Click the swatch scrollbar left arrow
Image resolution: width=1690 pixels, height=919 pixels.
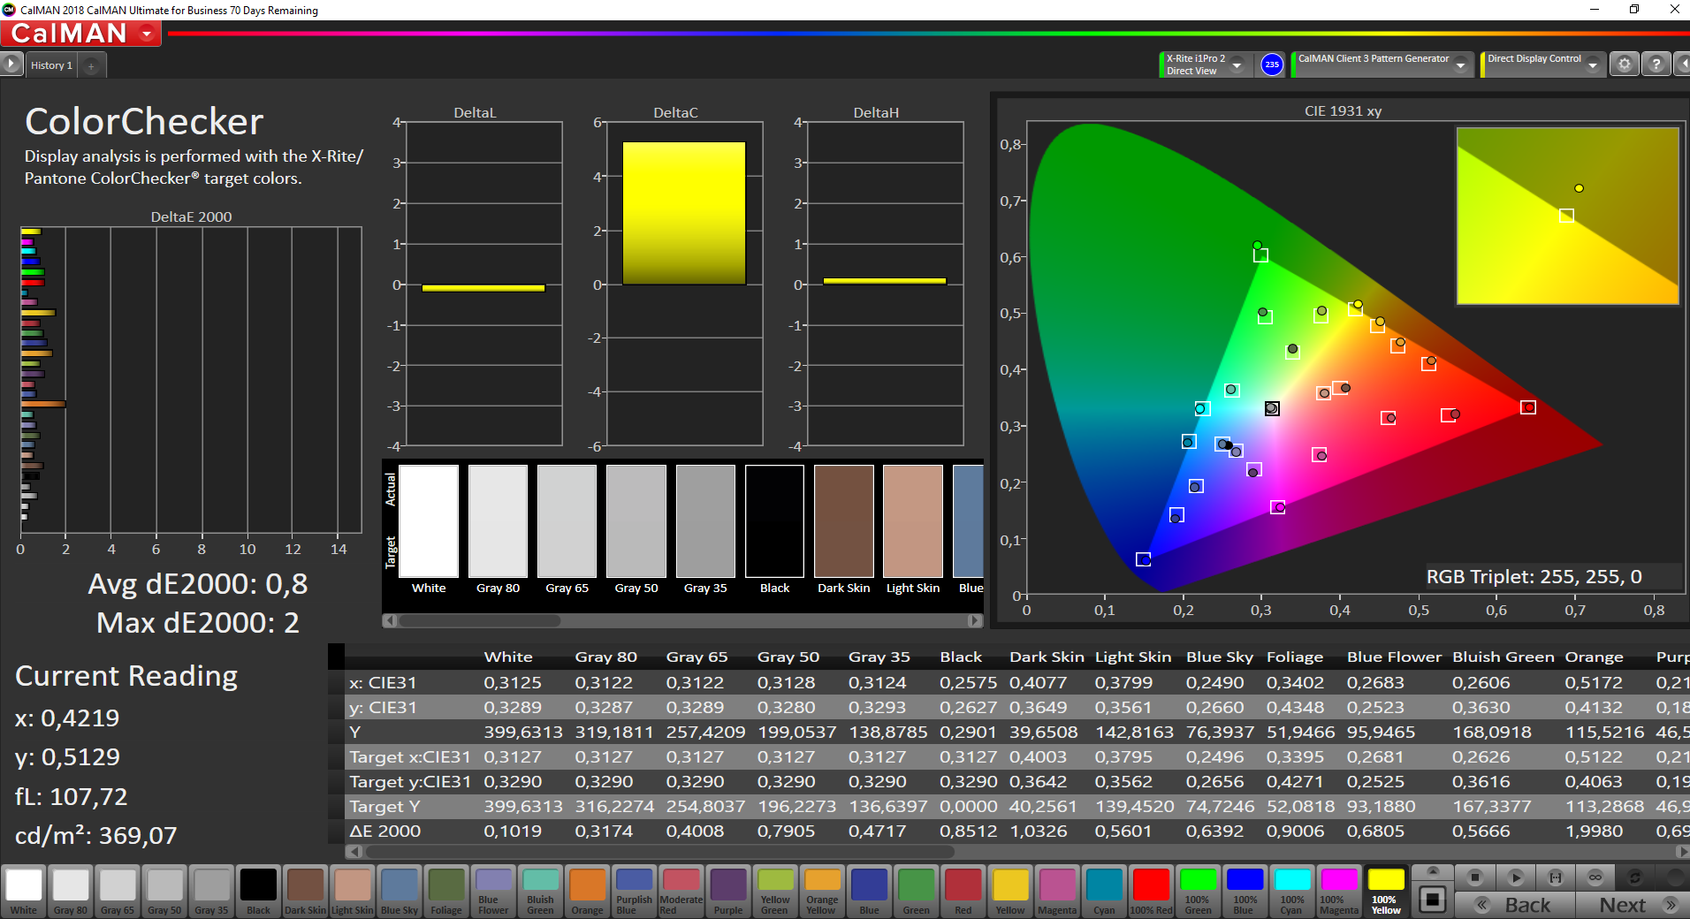[389, 620]
